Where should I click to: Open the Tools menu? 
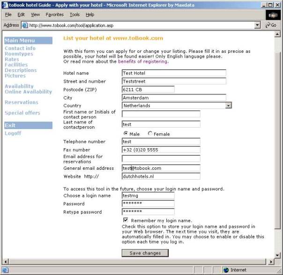[x=74, y=15]
